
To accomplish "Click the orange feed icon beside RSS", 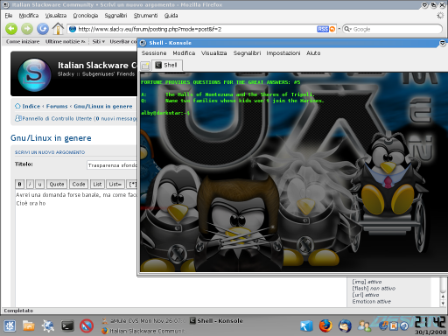I will [x=332, y=29].
